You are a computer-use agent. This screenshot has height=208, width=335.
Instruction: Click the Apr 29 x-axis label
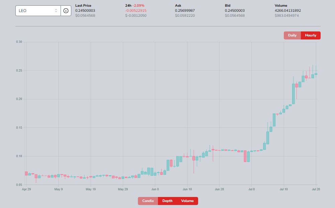[26, 189]
